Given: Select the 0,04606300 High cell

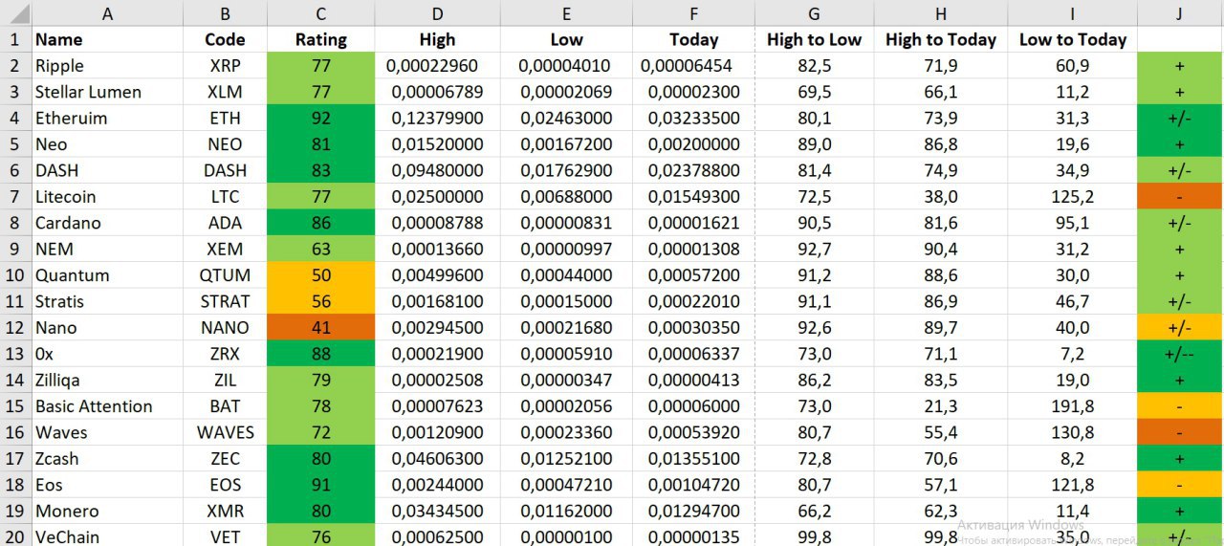Looking at the screenshot, I should click(x=437, y=458).
